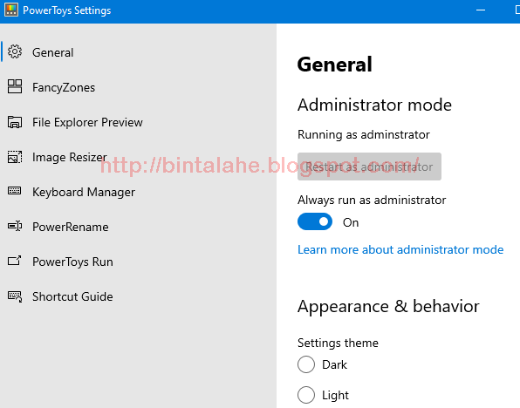Select PowerRename in the sidebar
520x408 pixels.
point(139,227)
